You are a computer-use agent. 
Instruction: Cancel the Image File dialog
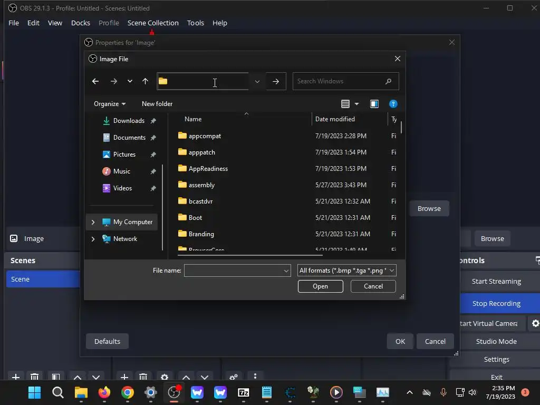pyautogui.click(x=373, y=286)
